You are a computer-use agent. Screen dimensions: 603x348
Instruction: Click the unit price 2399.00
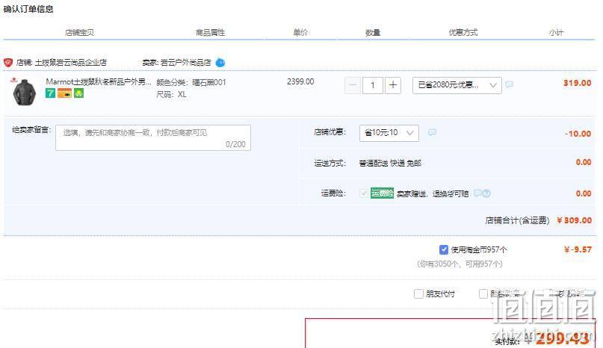click(300, 81)
